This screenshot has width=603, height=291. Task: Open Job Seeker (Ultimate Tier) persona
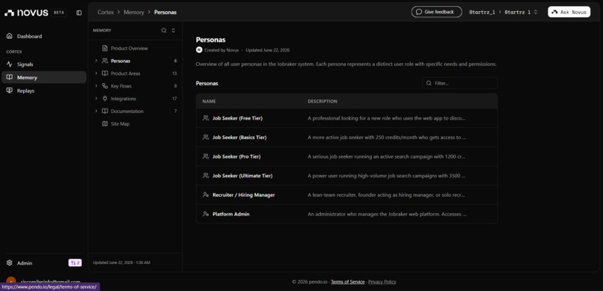click(242, 176)
